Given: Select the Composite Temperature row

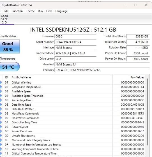Looking at the screenshot, I should pyautogui.click(x=73, y=87).
